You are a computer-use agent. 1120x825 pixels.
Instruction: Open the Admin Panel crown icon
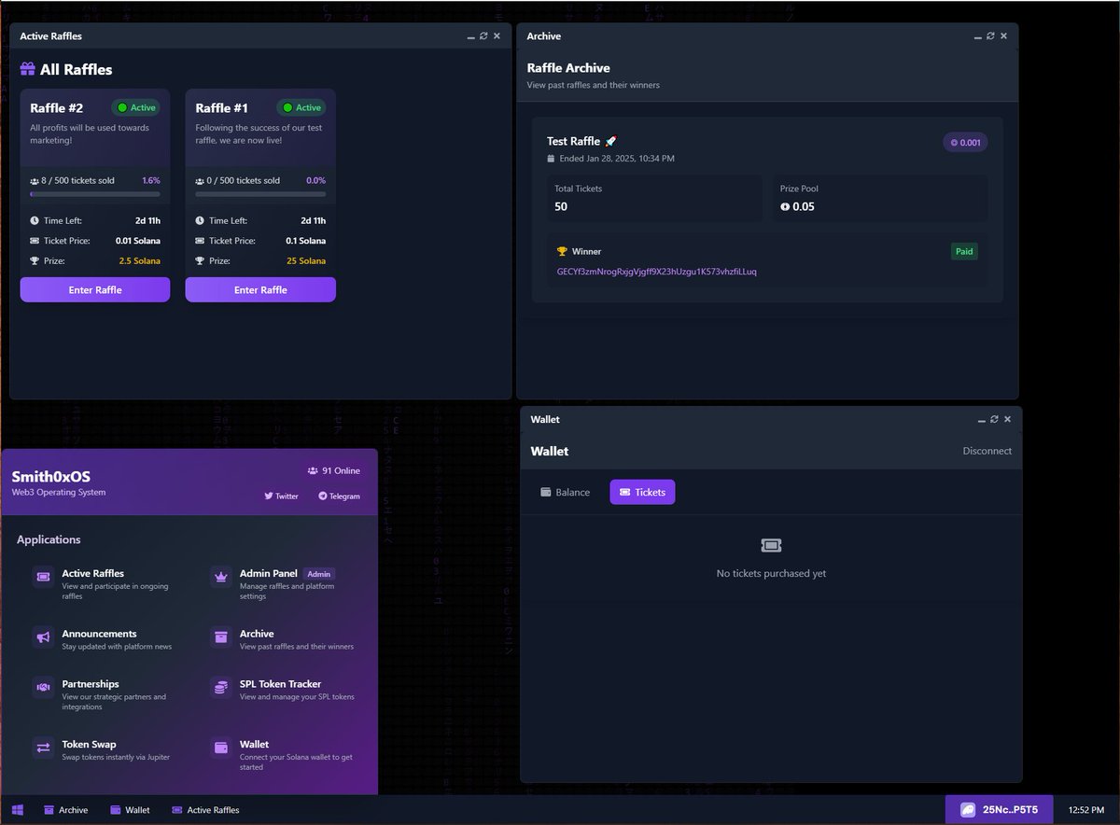point(221,578)
